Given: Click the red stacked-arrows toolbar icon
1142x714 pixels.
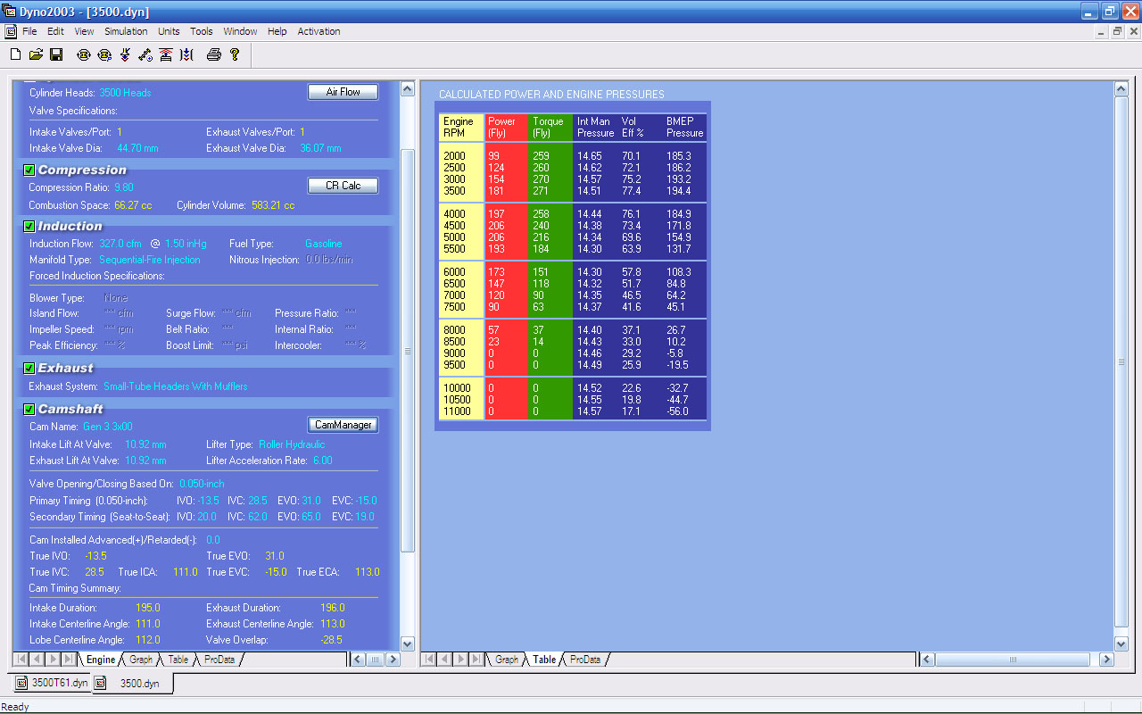Looking at the screenshot, I should (x=166, y=54).
